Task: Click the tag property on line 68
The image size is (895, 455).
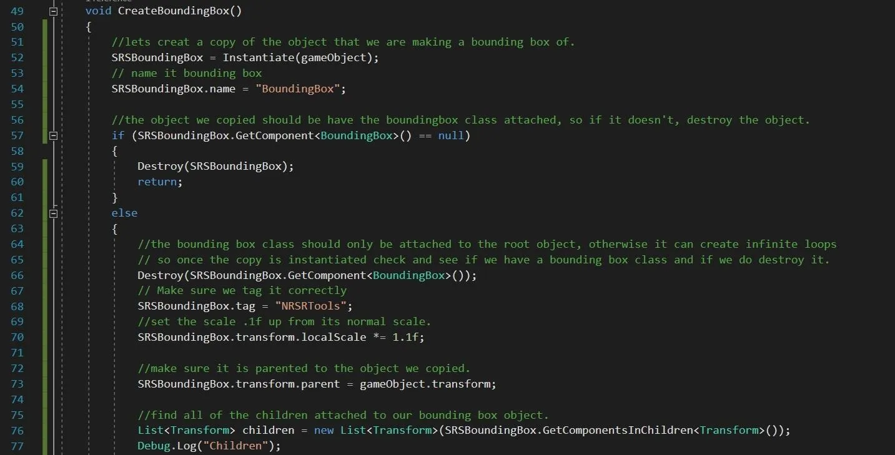Action: (245, 306)
